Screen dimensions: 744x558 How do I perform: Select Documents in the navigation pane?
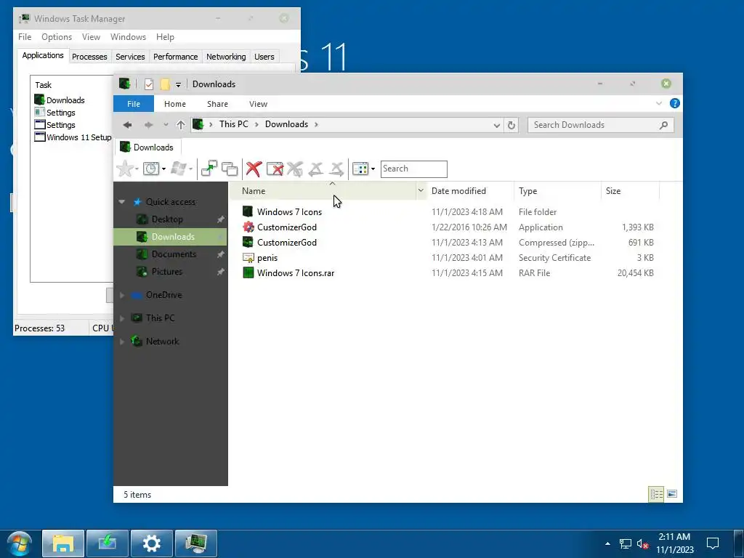point(174,254)
